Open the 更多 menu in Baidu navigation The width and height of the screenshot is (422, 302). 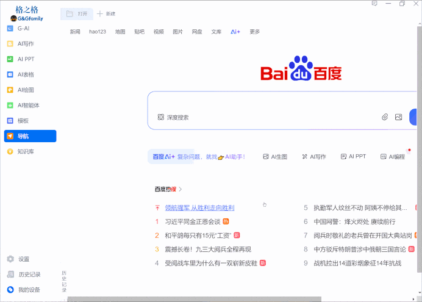[254, 32]
